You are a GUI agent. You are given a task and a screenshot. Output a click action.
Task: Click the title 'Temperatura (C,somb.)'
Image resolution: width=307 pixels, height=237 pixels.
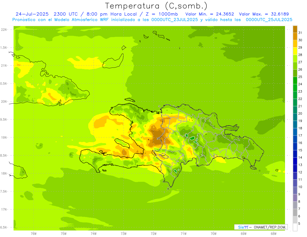pos(156,6)
